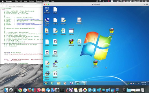Click the Mon 10:21 menu bar clock
Image resolution: width=149 pixels, height=93 pixels.
[x=137, y=1]
